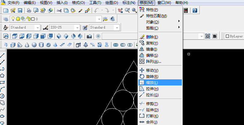Open the Text Style manager icon
The height and width of the screenshot is (125, 244).
[x=6, y=28]
